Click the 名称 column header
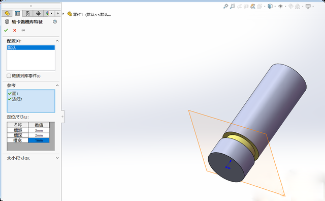This screenshot has width=325, height=201. point(18,125)
